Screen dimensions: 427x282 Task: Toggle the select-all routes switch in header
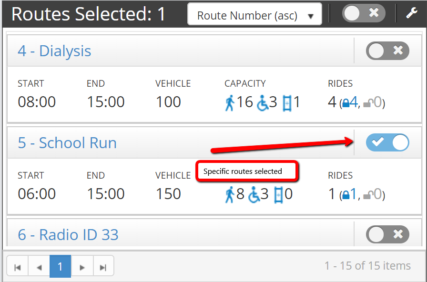(364, 13)
